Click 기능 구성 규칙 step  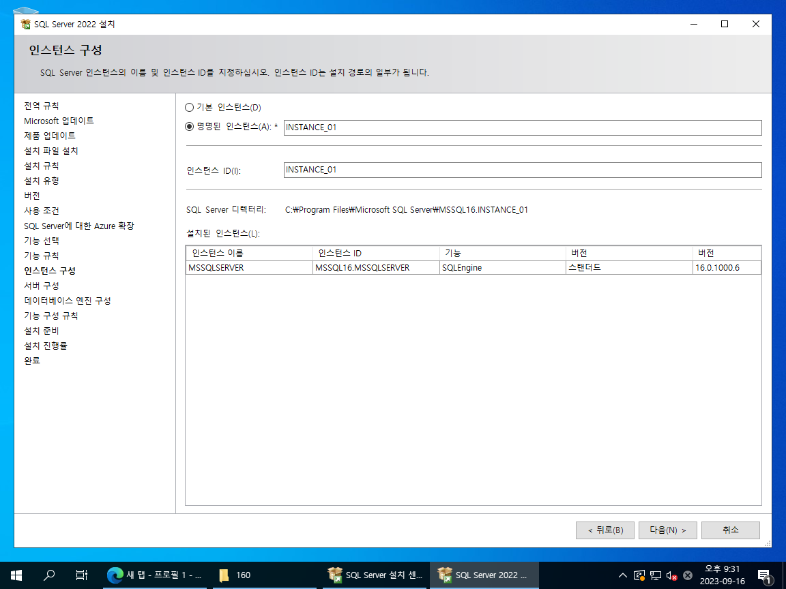[50, 316]
